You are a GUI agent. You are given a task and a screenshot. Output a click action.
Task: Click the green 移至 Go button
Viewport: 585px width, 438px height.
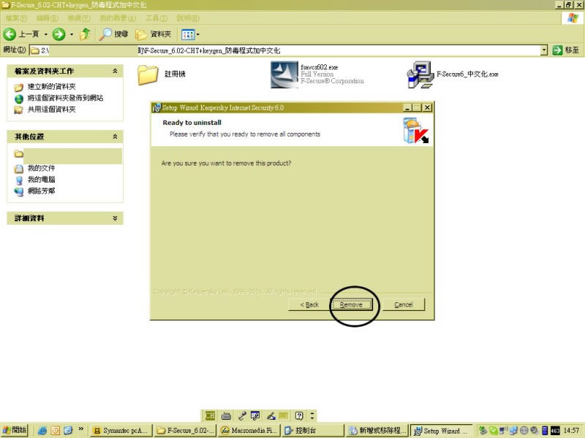pos(566,50)
